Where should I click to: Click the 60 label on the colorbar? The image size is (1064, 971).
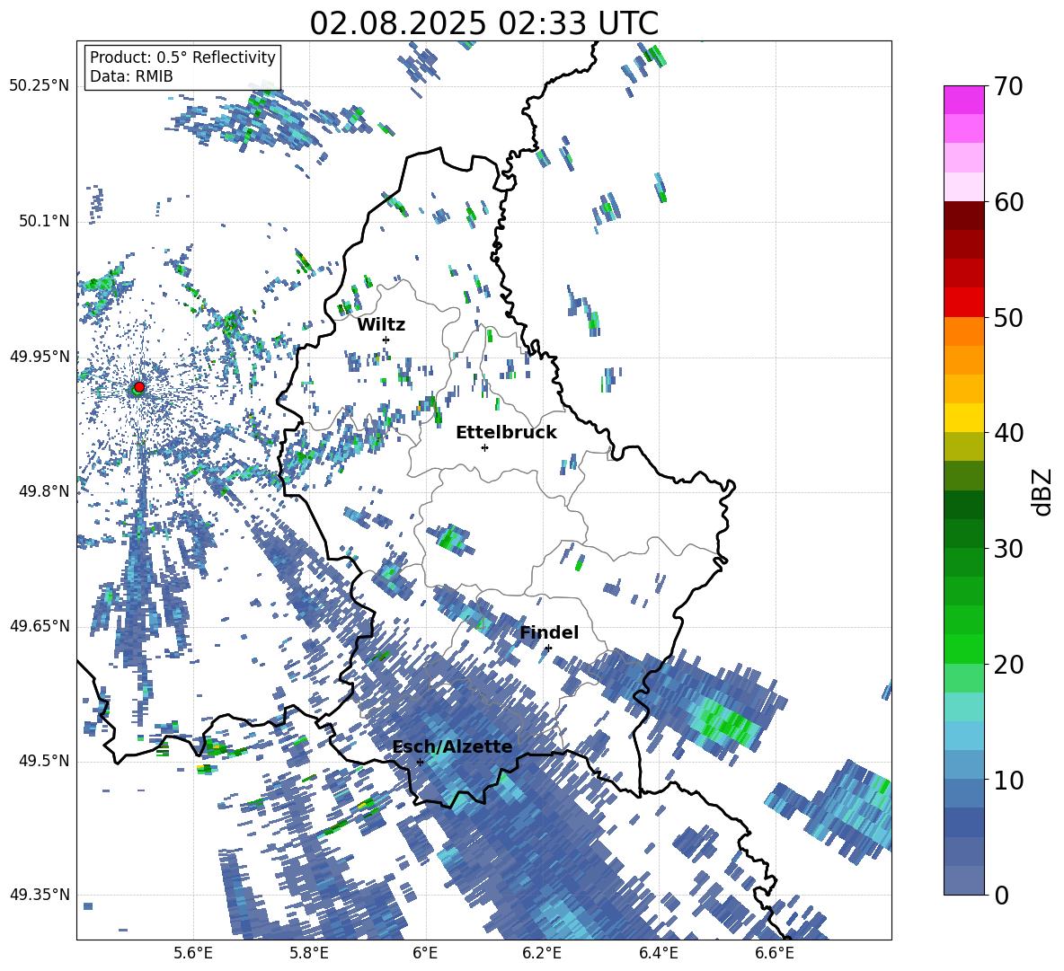1008,202
